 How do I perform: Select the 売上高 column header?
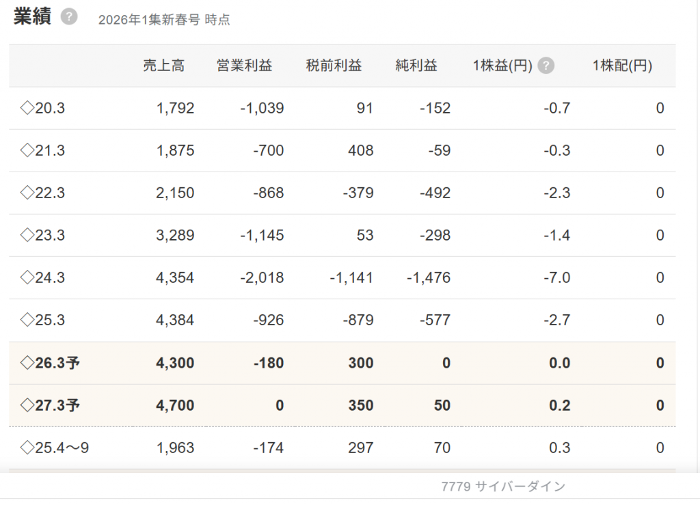[x=163, y=66]
